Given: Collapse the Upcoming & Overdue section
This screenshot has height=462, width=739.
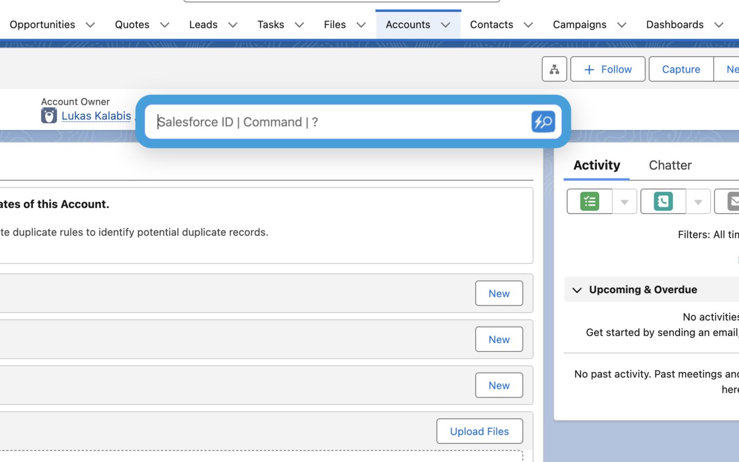Looking at the screenshot, I should [577, 290].
